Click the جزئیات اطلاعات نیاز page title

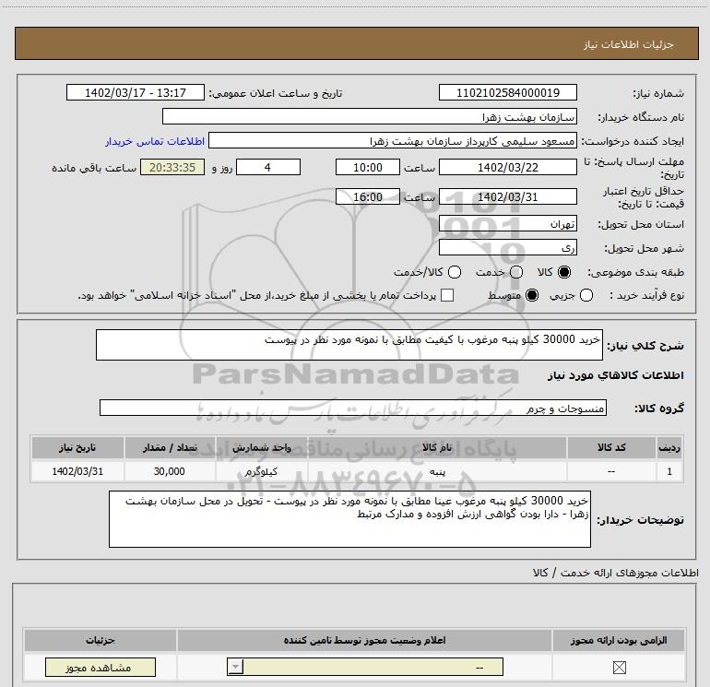[x=629, y=44]
